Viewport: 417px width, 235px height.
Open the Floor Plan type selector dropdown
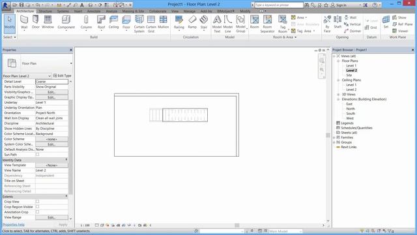[71, 63]
